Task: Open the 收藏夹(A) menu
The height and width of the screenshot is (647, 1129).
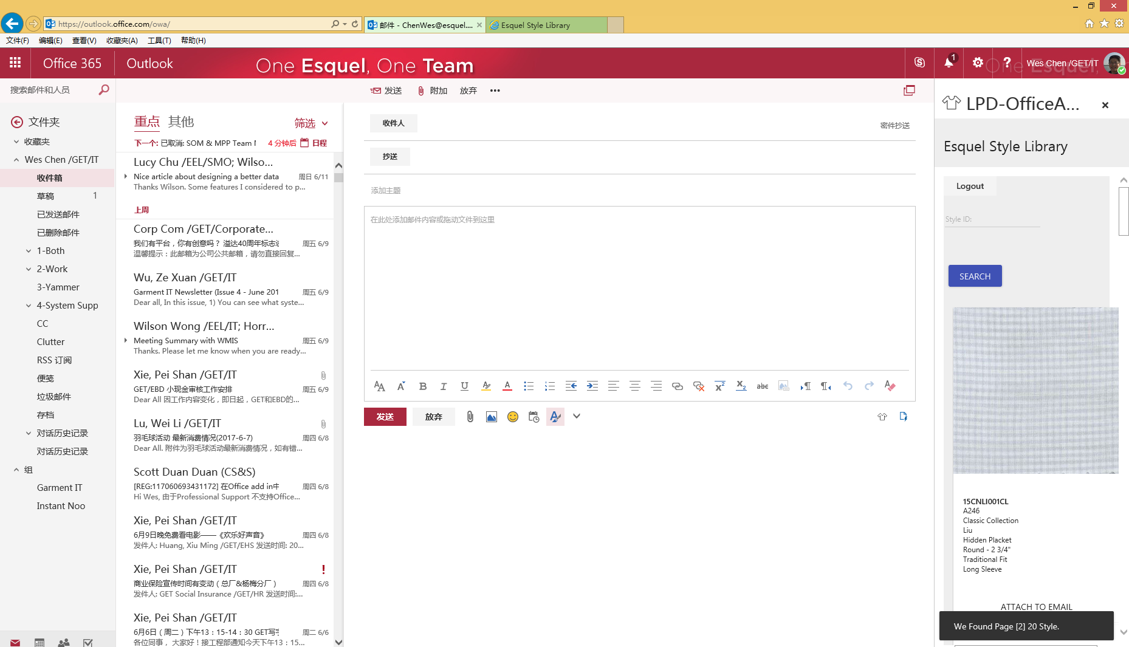Action: click(x=122, y=41)
